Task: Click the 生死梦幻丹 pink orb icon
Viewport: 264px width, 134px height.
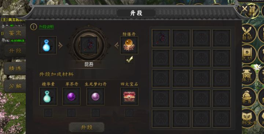Action: (x=95, y=96)
